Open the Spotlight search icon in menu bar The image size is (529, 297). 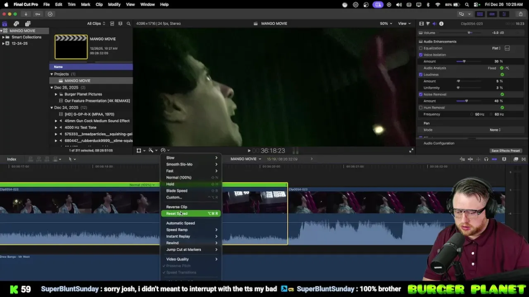tap(467, 5)
